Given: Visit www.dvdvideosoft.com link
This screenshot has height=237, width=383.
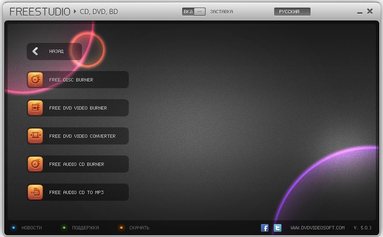Looking at the screenshot, I should coord(318,228).
